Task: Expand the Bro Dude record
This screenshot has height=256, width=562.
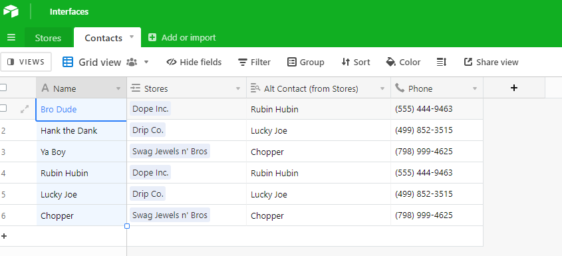Action: (x=25, y=109)
